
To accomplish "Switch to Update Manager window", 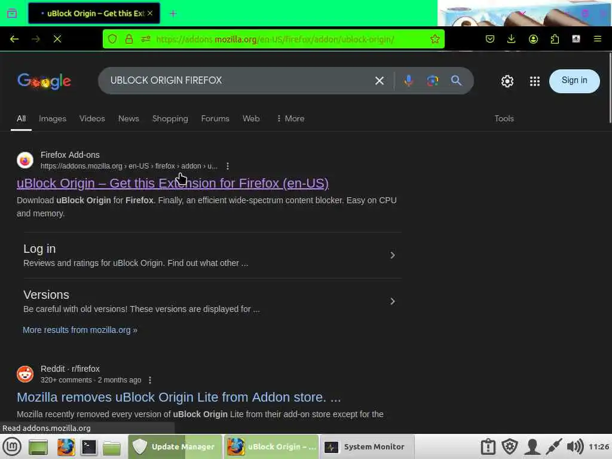I will (x=175, y=446).
